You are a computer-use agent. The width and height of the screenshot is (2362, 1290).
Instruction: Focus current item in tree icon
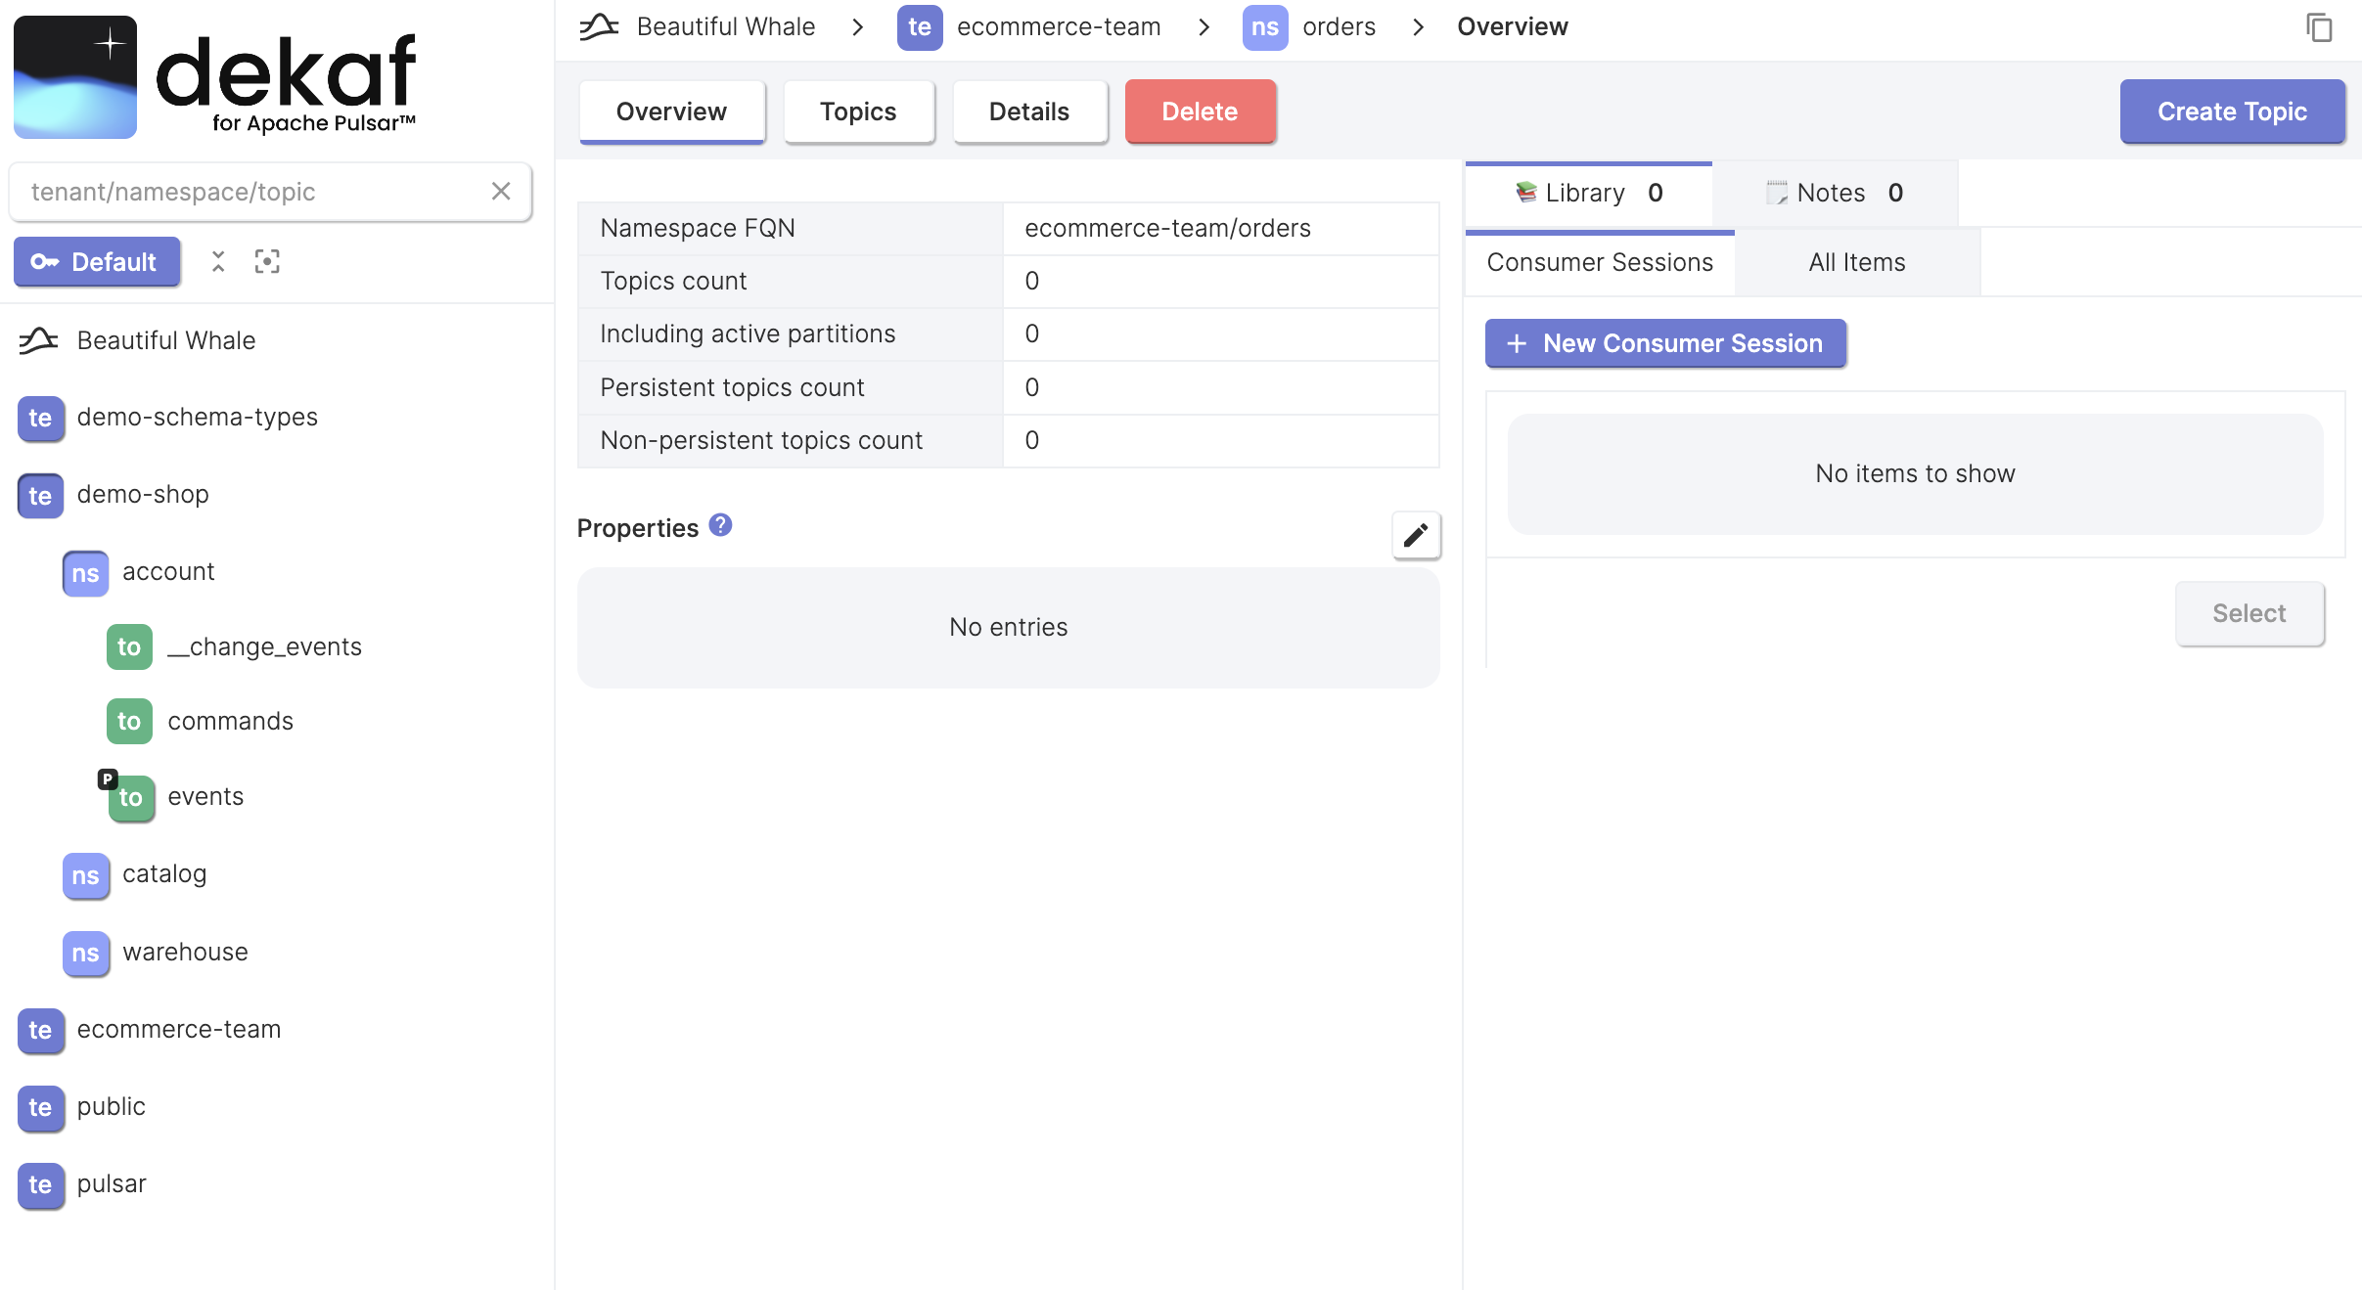click(267, 261)
